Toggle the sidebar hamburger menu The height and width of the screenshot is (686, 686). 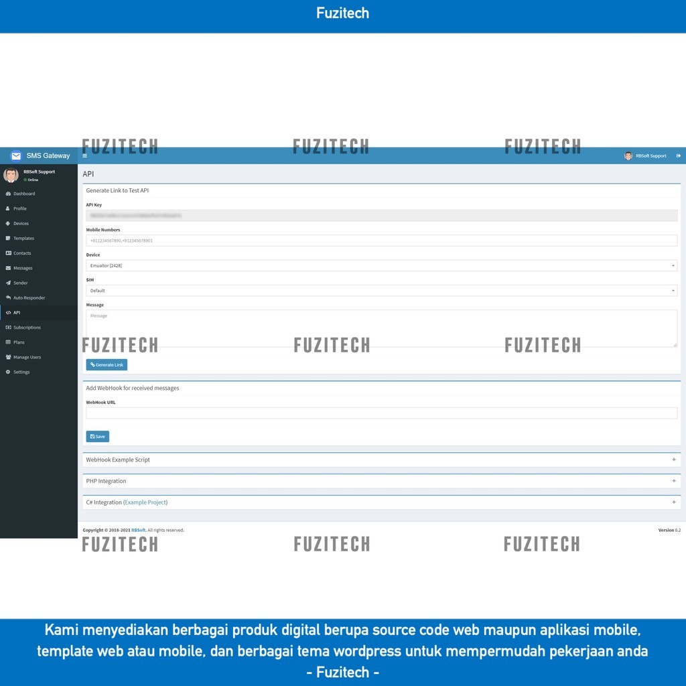[85, 155]
